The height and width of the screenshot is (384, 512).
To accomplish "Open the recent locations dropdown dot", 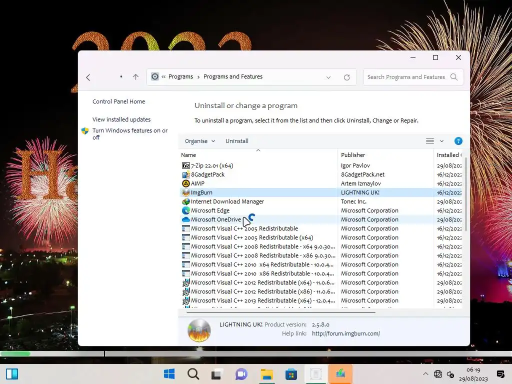I will pyautogui.click(x=121, y=76).
